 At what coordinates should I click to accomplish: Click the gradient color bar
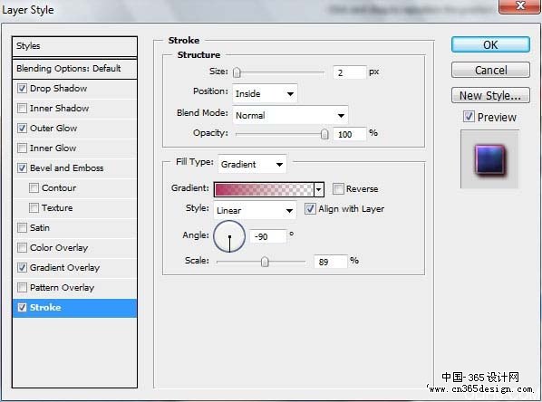(x=264, y=189)
